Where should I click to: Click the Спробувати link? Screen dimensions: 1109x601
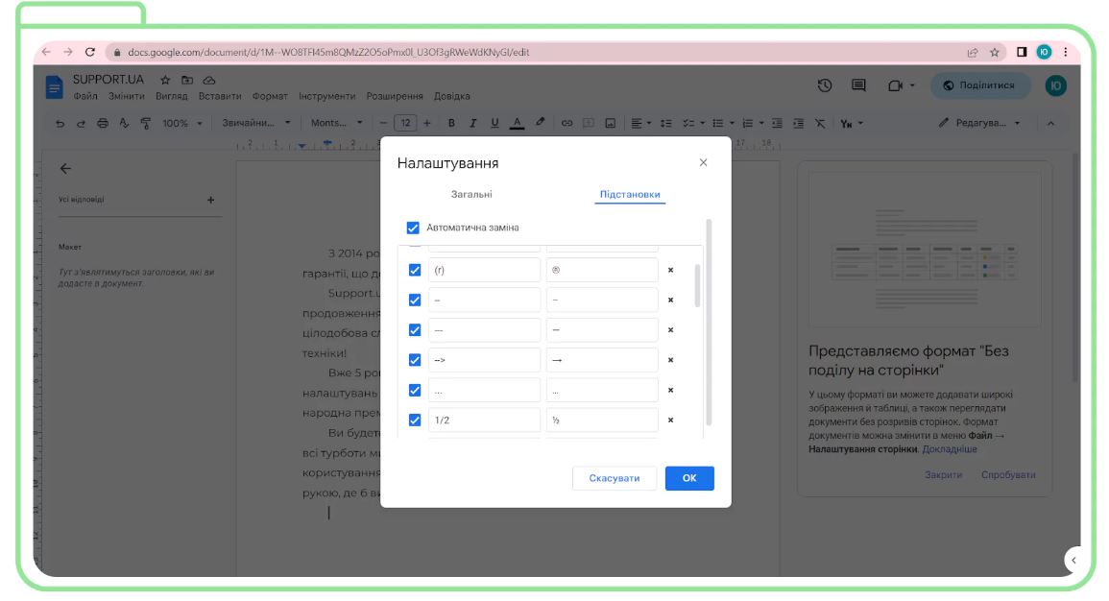click(1008, 475)
